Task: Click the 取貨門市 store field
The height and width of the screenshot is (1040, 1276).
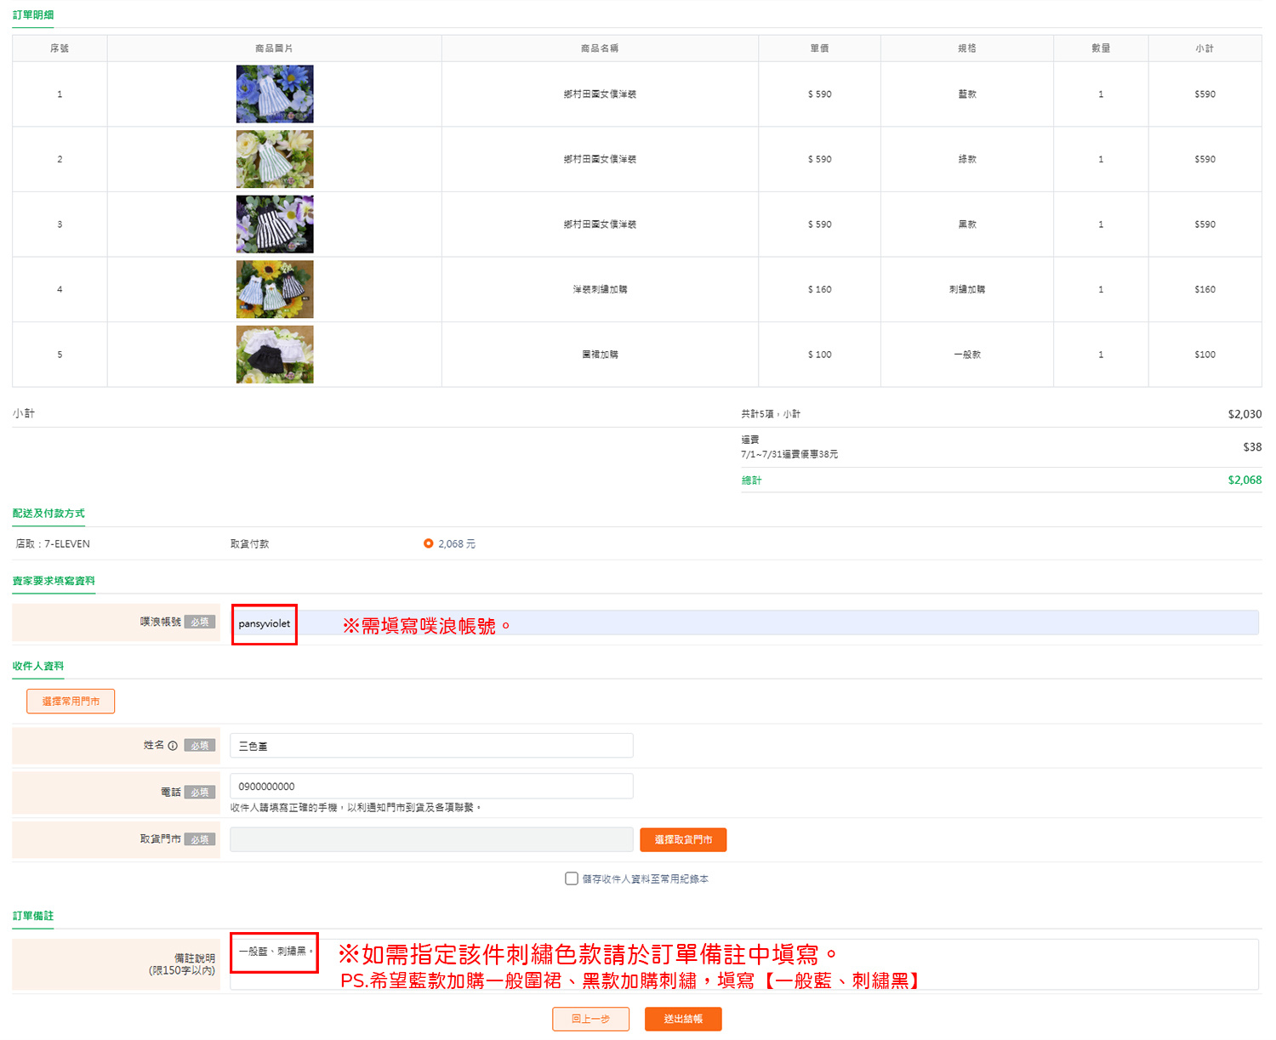Action: tap(431, 839)
